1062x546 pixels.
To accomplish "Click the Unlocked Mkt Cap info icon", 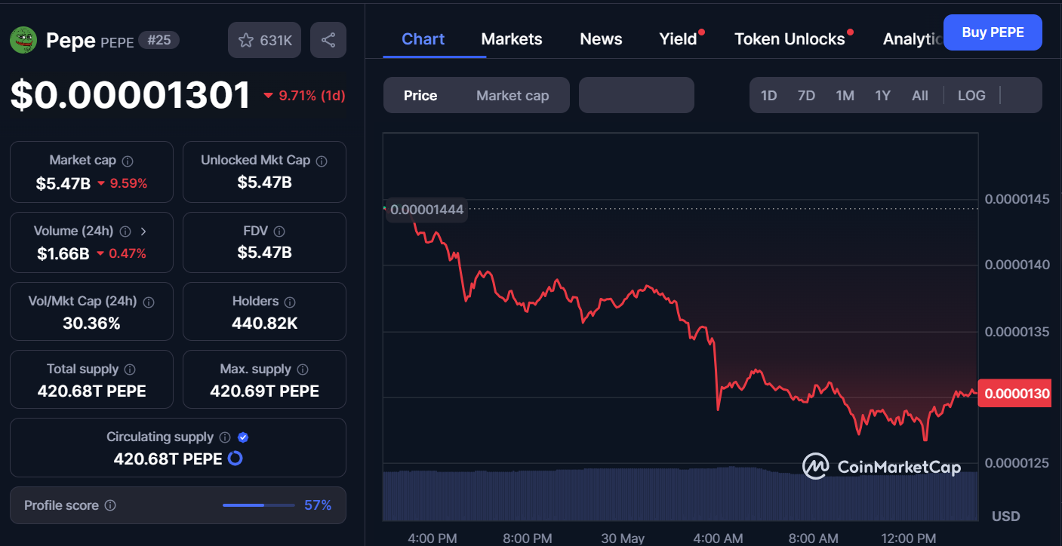I will click(x=322, y=161).
